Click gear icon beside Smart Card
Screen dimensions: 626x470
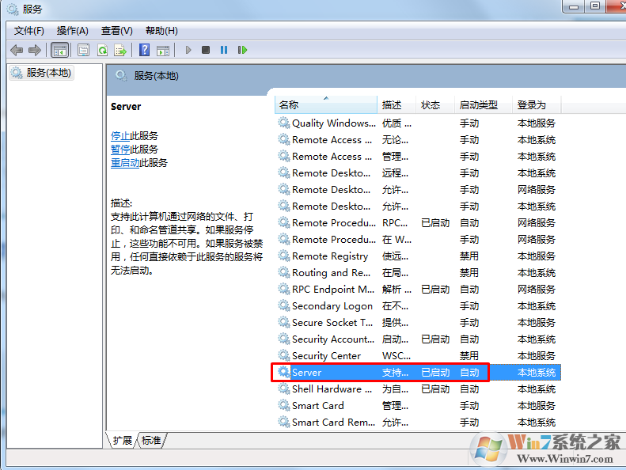tap(284, 405)
